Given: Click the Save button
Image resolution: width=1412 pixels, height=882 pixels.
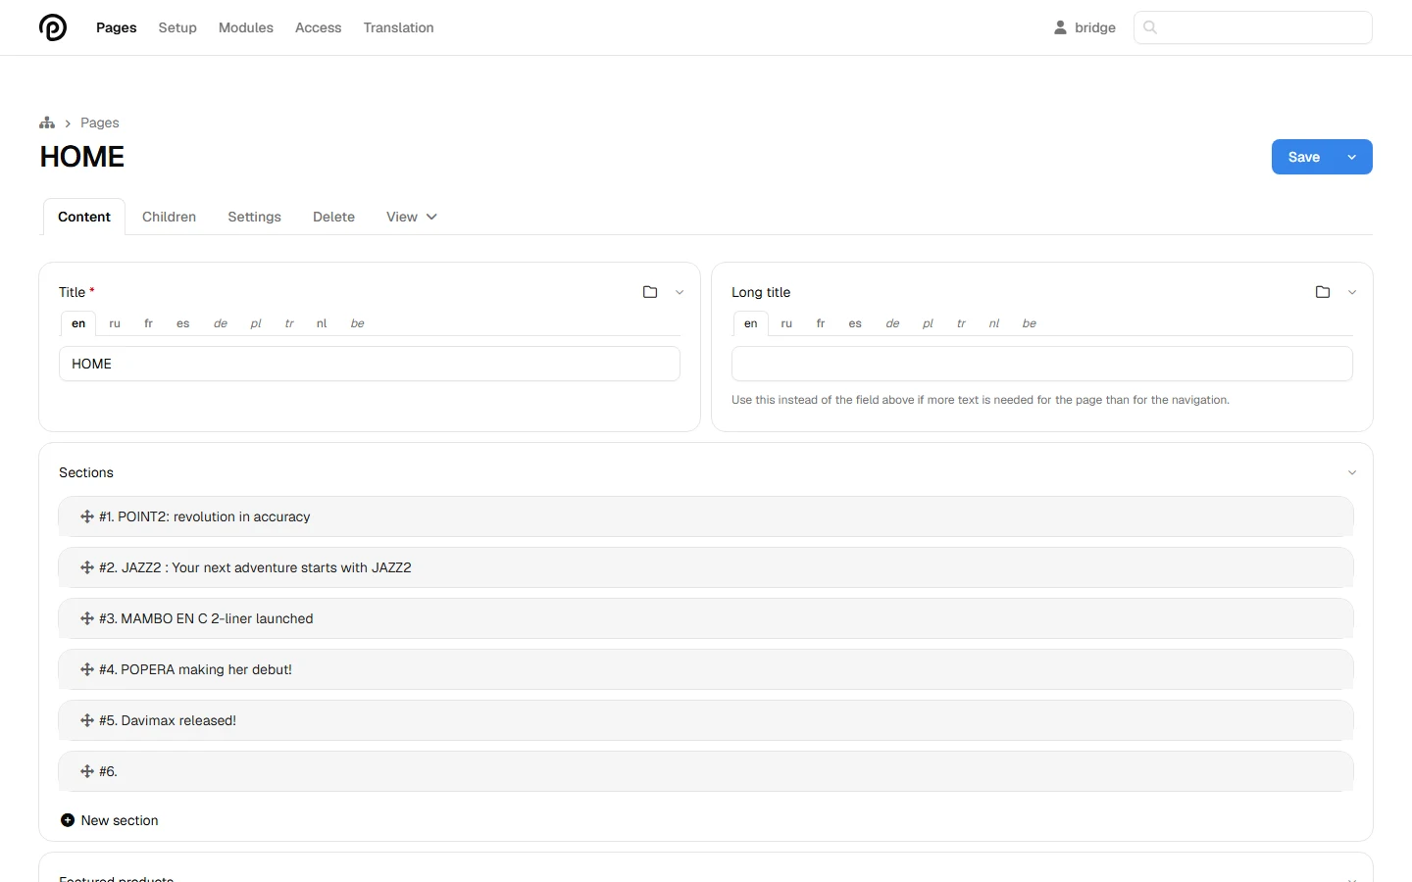Looking at the screenshot, I should coord(1304,157).
